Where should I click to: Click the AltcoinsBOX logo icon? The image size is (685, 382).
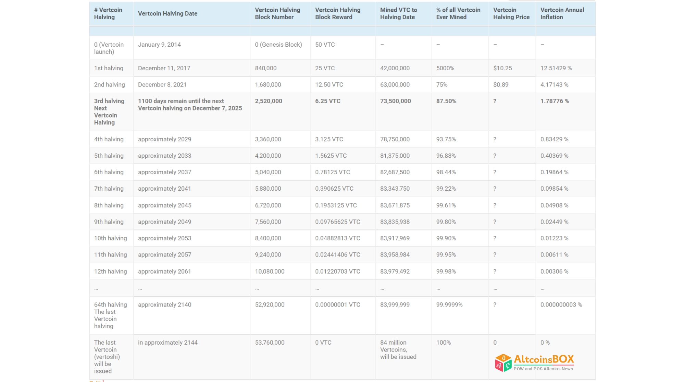503,363
